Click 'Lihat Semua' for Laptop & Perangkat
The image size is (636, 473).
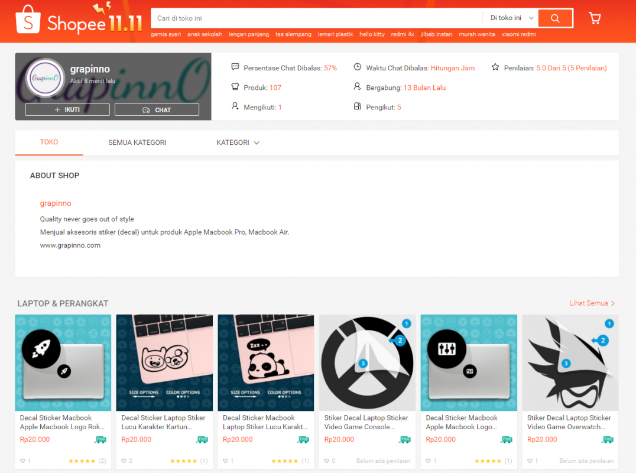point(592,303)
